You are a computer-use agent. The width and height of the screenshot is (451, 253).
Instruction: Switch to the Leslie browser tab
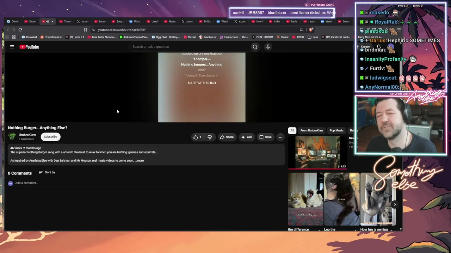coord(292,21)
